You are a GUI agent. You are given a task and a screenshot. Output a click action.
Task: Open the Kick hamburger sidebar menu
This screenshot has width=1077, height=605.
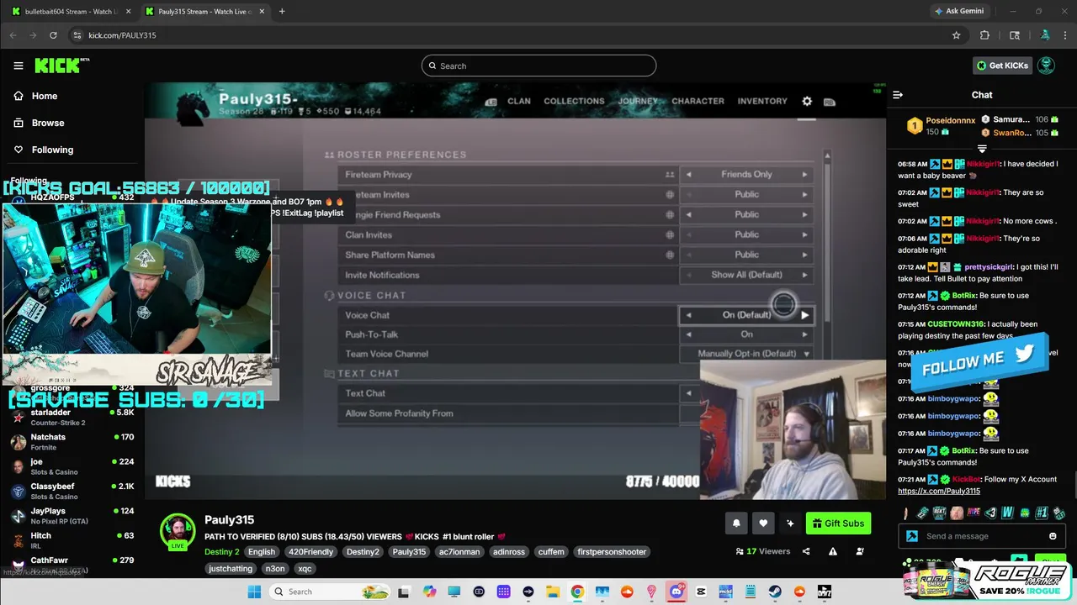coord(19,66)
